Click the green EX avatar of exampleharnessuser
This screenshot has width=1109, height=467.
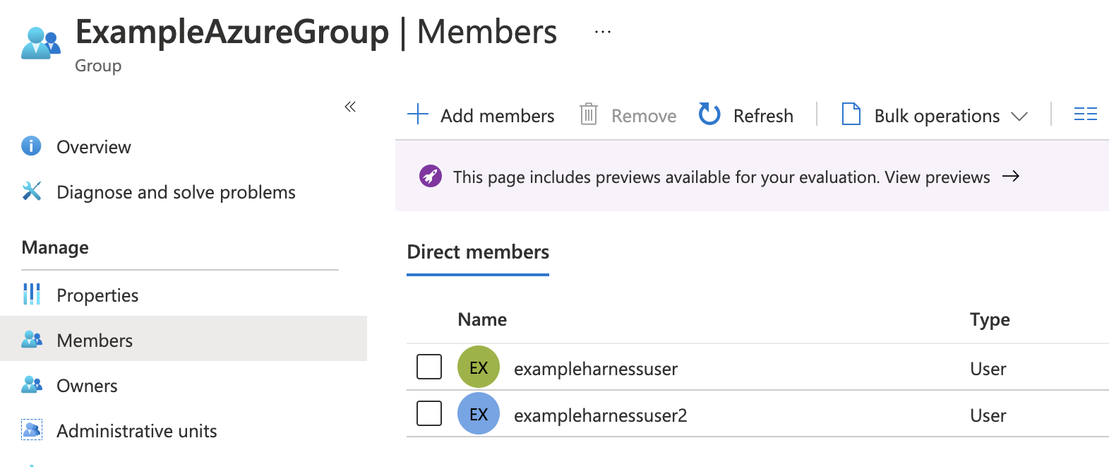pyautogui.click(x=479, y=367)
